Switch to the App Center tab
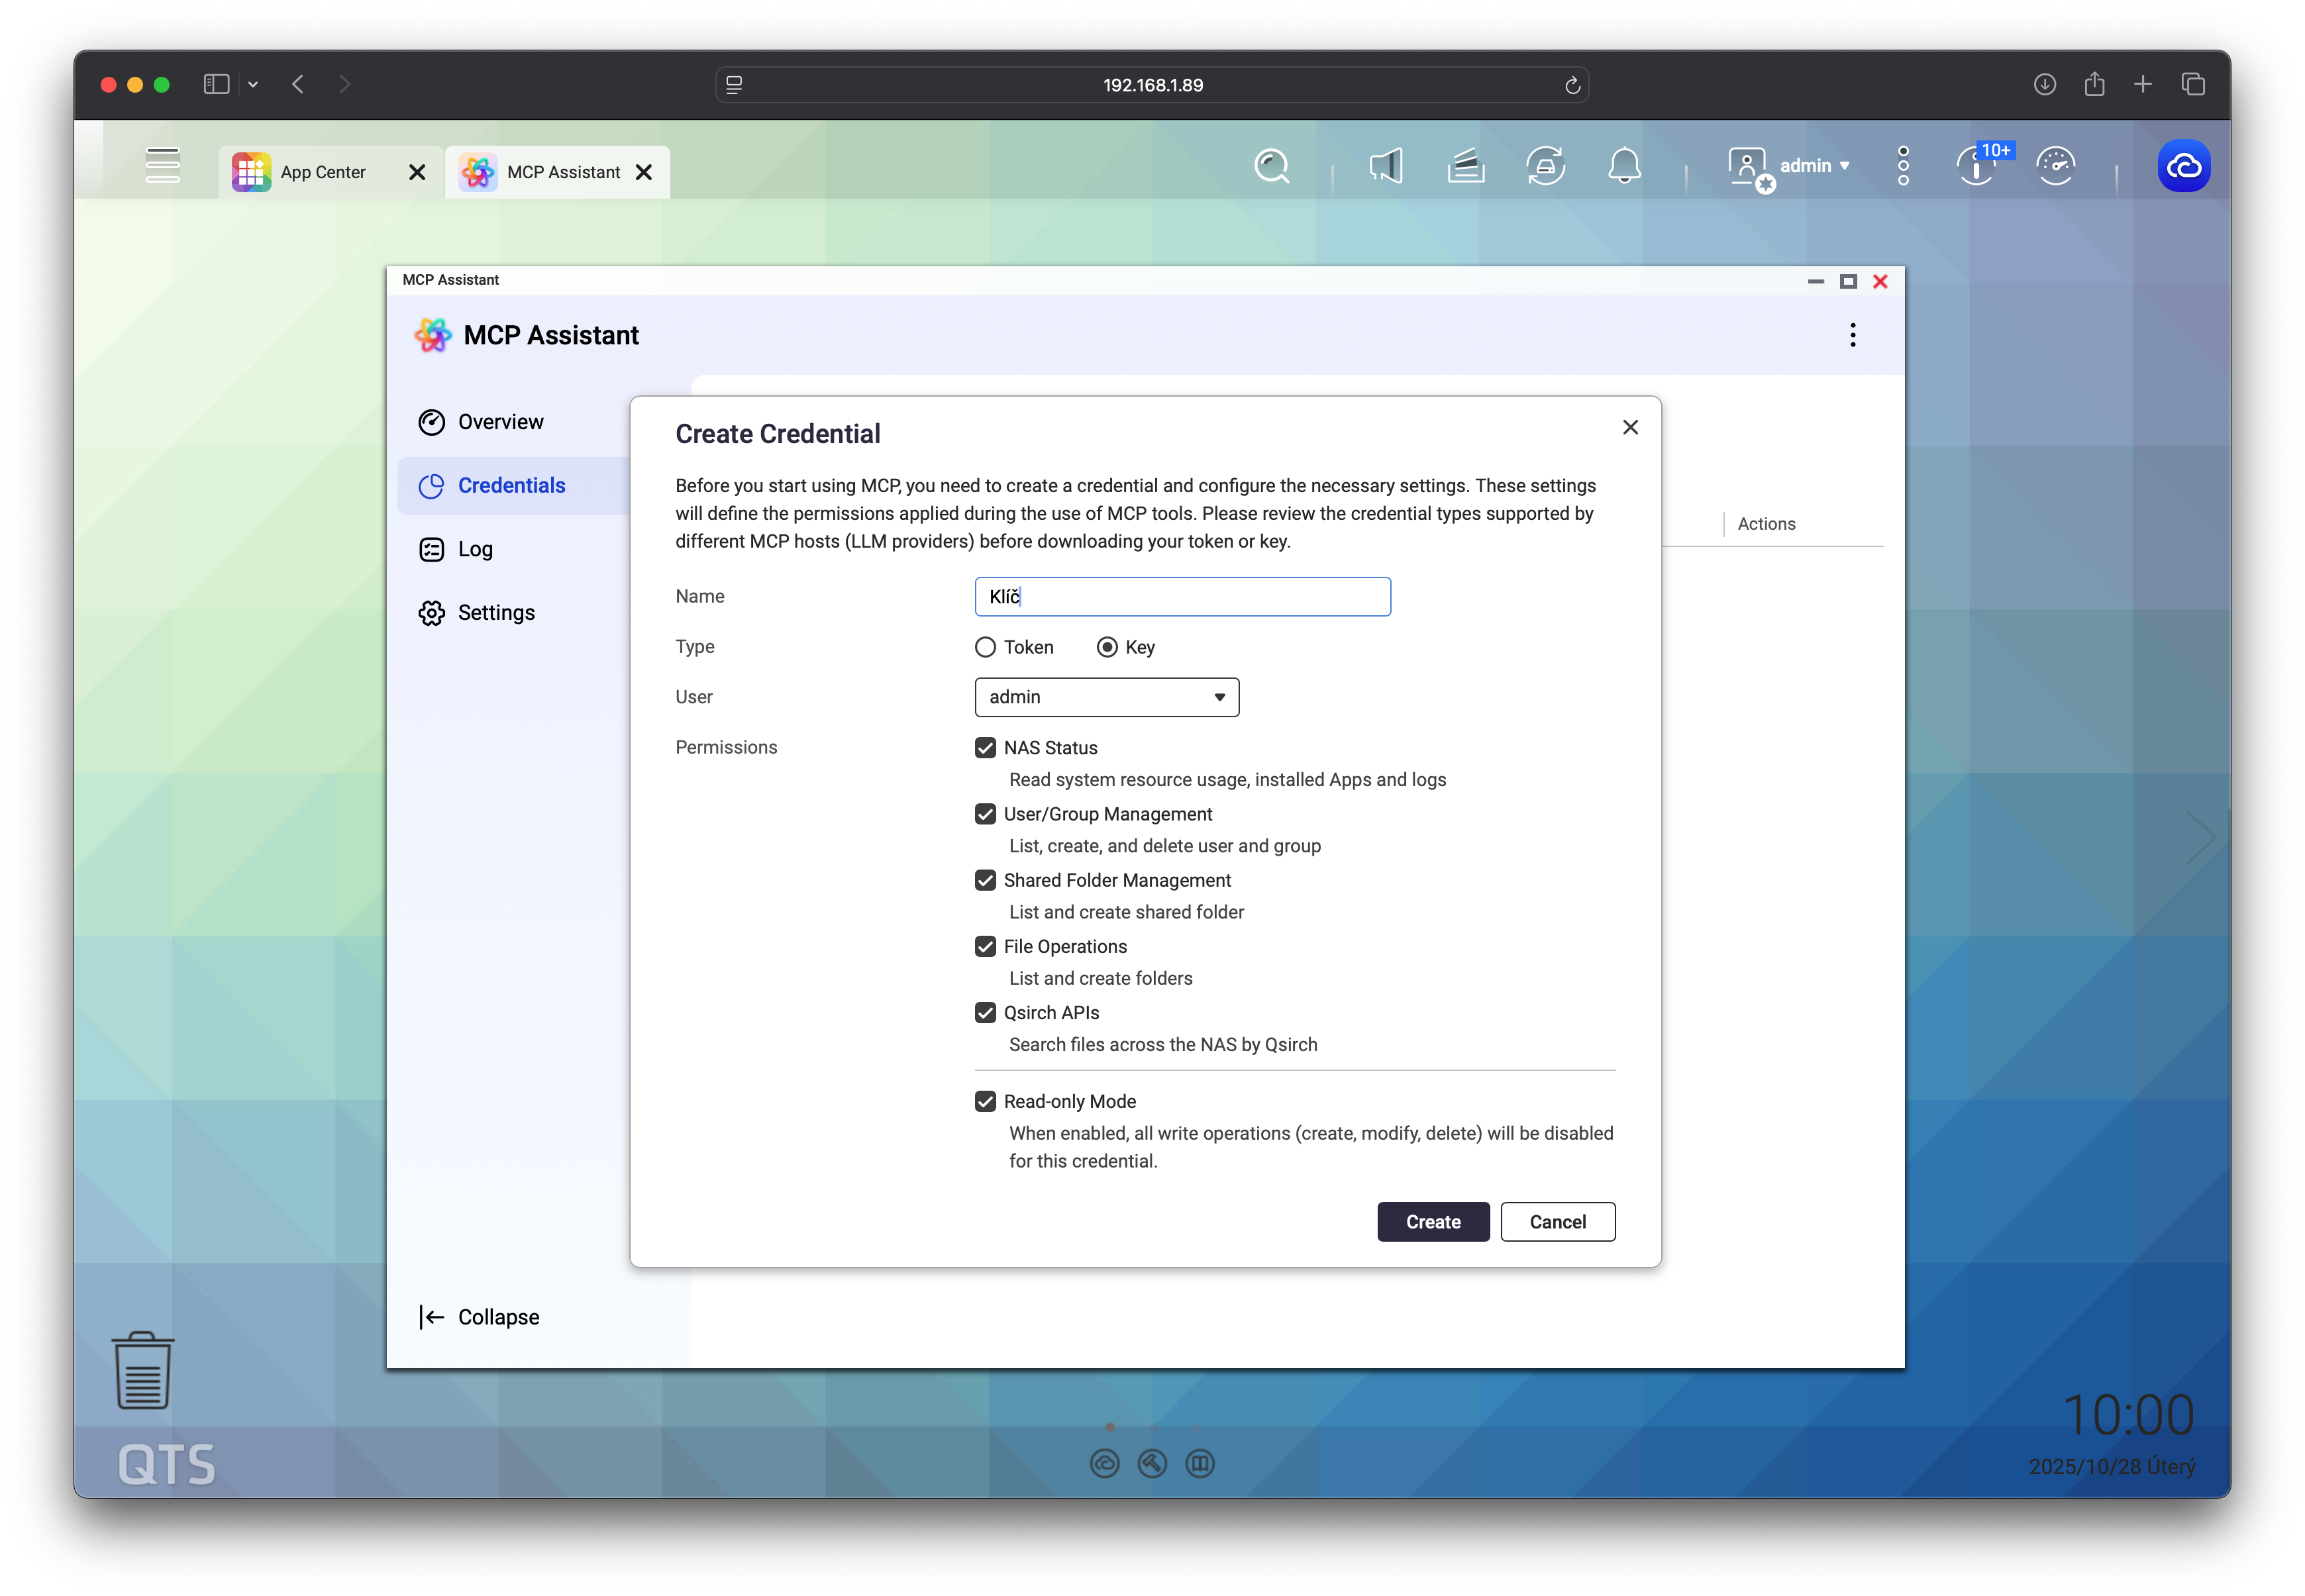Image resolution: width=2305 pixels, height=1596 pixels. point(322,172)
